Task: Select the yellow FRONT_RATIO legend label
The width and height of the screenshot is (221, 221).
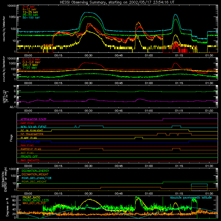Action: [x=31, y=198]
